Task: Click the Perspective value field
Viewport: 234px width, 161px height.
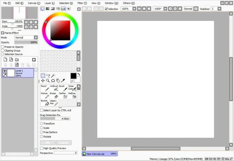Action: coord(65,153)
